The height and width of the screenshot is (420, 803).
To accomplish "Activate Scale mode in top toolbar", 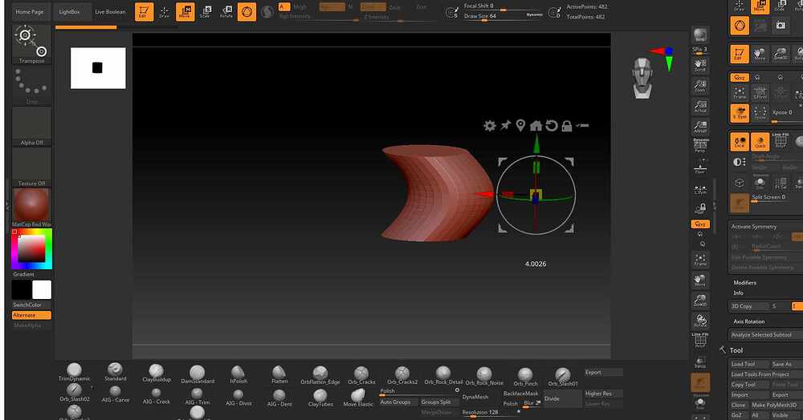I will point(206,12).
